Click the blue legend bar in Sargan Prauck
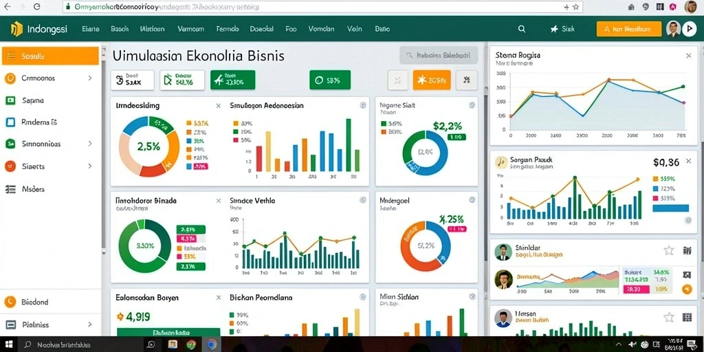 point(670,208)
